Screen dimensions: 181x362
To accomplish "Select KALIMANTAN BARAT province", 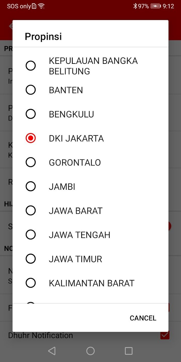I will [x=90, y=283].
